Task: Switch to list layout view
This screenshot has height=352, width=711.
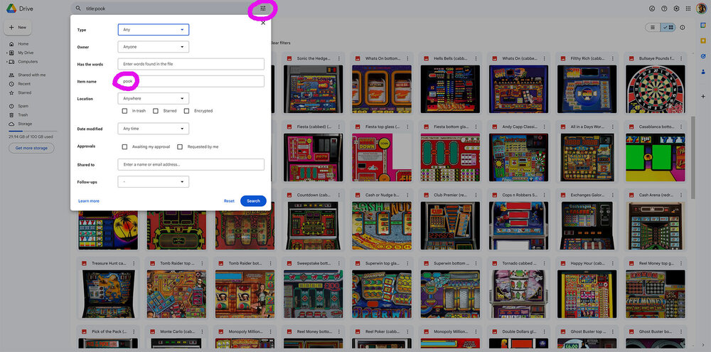Action: [653, 27]
